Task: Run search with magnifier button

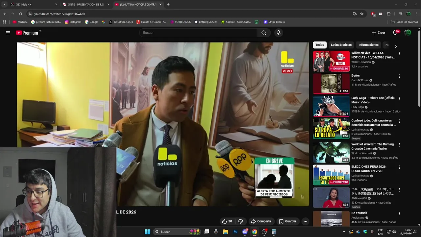Action: point(264,33)
